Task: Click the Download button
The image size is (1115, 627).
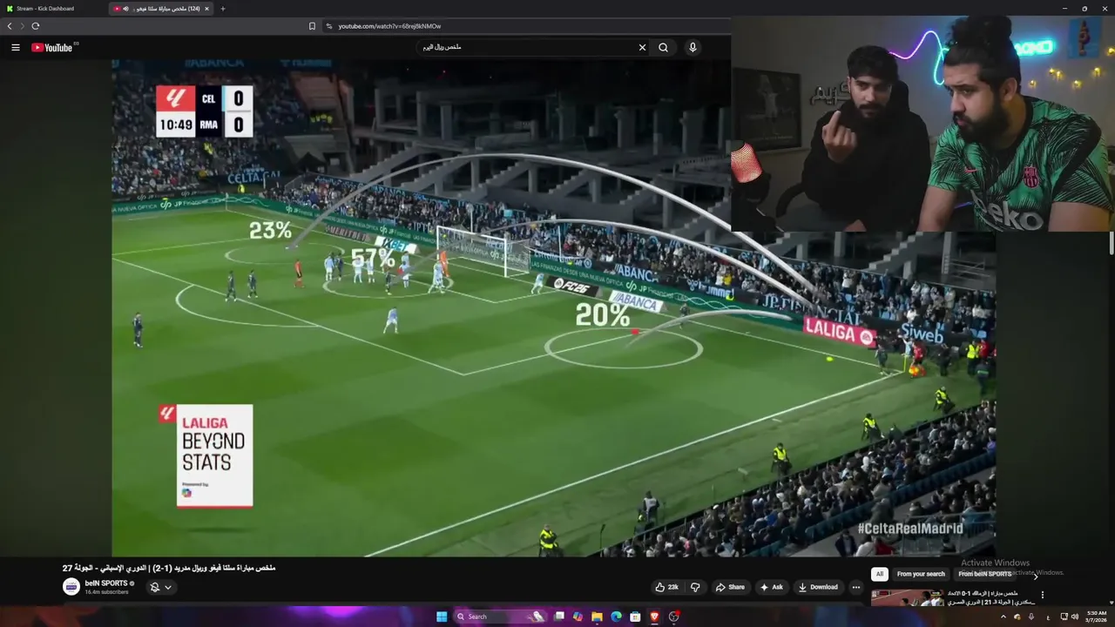Action: tap(818, 587)
